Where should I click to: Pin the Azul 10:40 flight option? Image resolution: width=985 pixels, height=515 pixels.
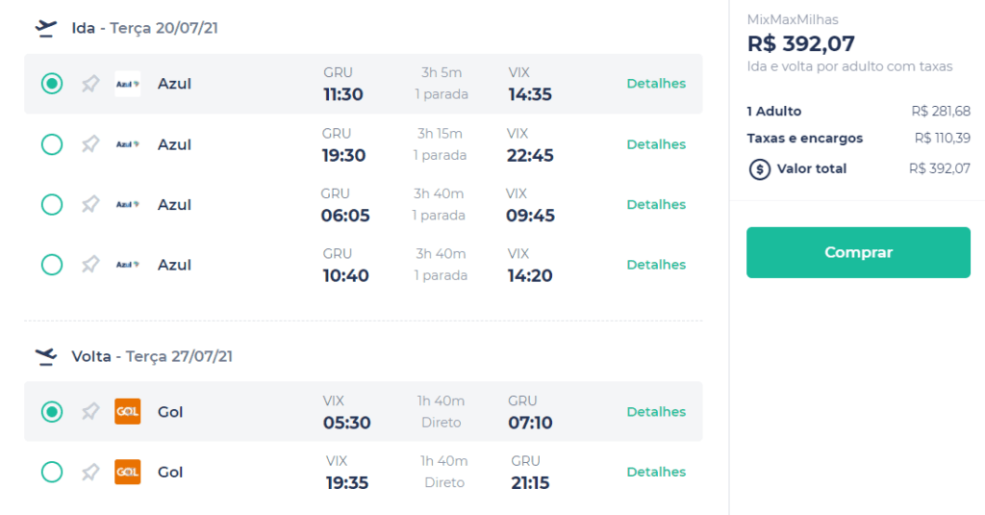click(90, 265)
